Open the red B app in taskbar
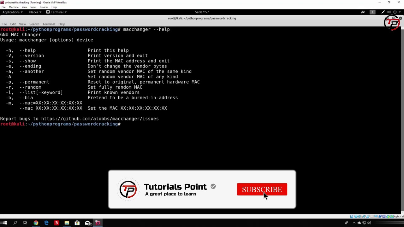 pos(56,223)
